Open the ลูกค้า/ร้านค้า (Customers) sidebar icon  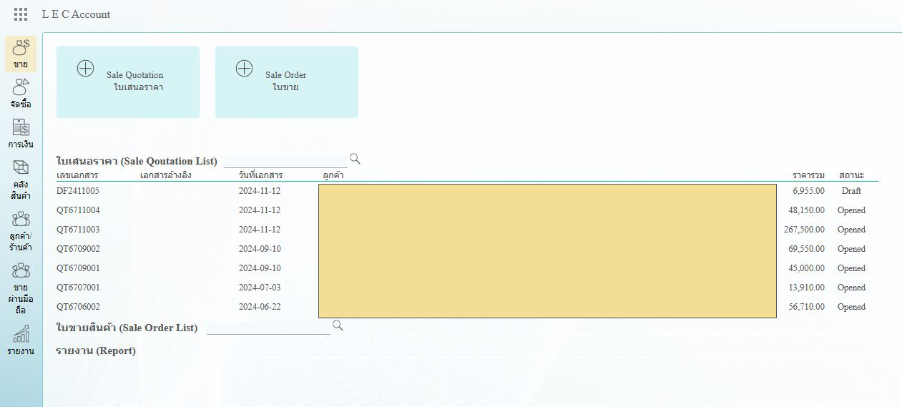(x=21, y=230)
